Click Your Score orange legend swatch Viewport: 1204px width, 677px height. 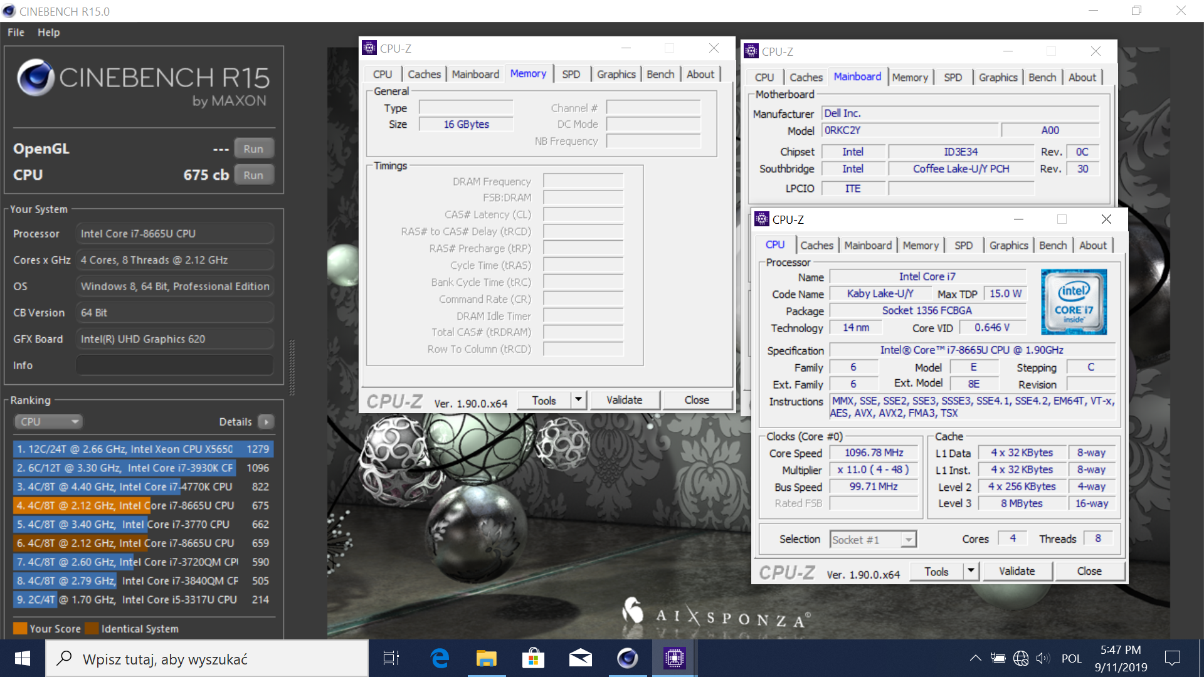click(x=20, y=628)
